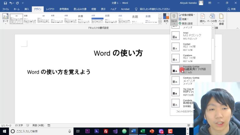Click the taskbar microphone icon
The width and height of the screenshot is (240, 135).
70,131
